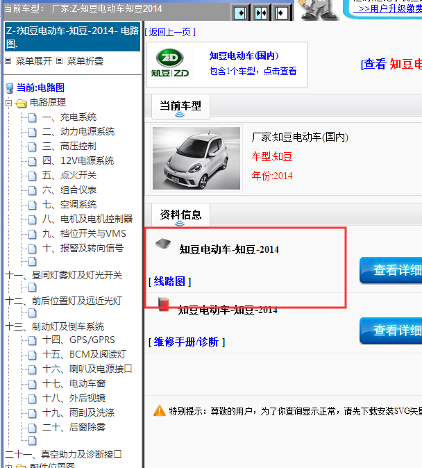This screenshot has height=468, width=422.
Task: Open the 维修手册/诊断 link
Action: click(x=187, y=342)
